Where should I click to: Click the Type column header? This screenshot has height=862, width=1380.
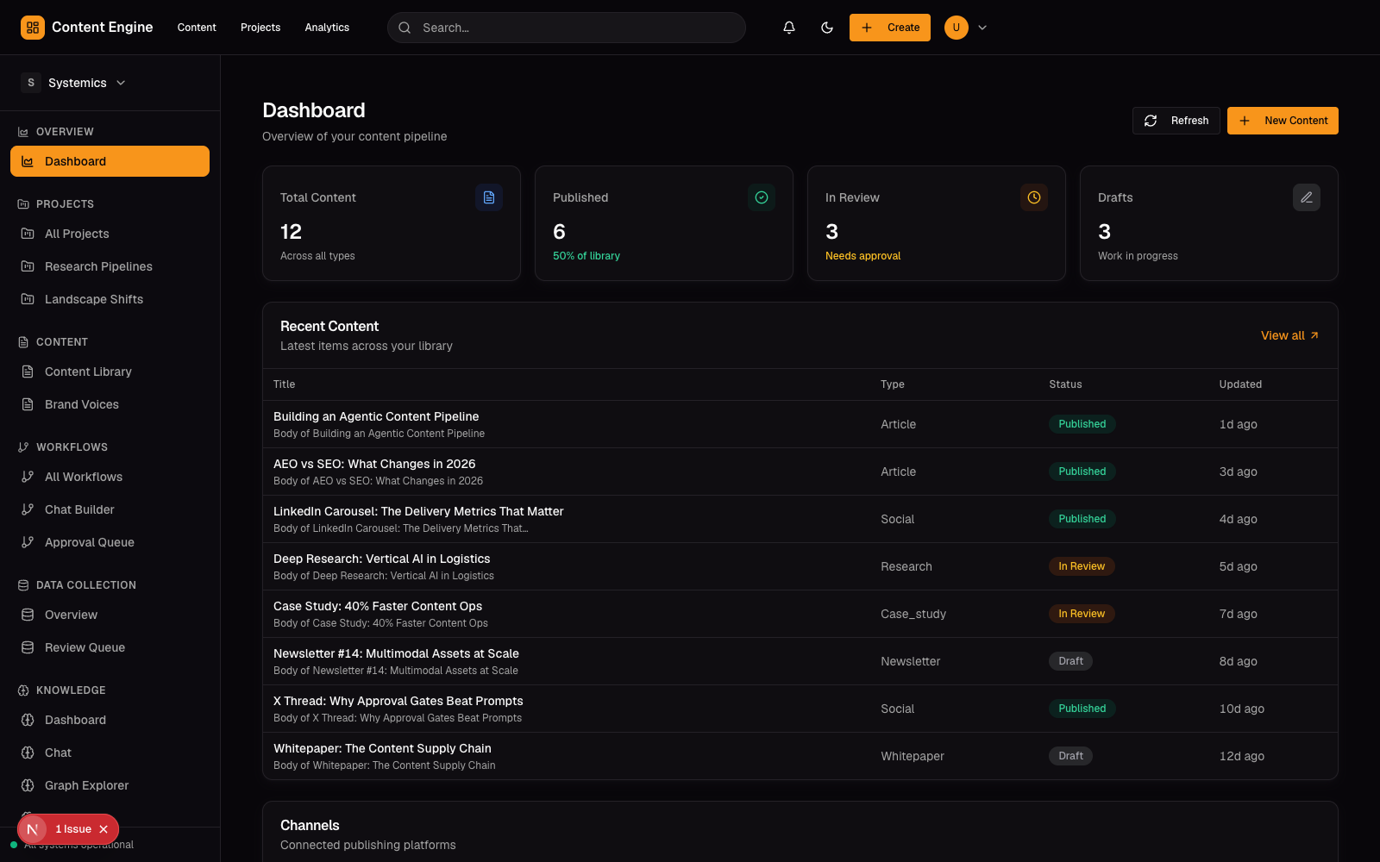point(893,384)
